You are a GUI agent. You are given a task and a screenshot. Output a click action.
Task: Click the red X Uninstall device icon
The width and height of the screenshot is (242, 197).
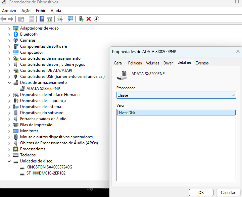pos(89,19)
